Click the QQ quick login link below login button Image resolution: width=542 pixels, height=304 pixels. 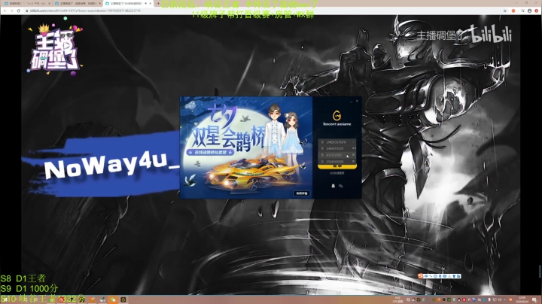337,173
